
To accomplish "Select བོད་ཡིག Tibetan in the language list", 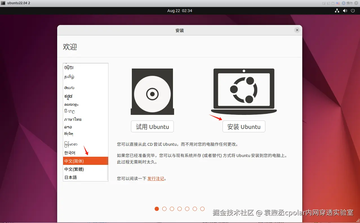I will click(86, 134).
